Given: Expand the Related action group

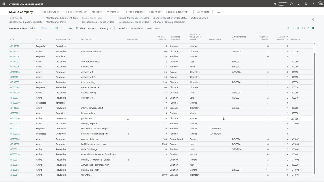Looking at the screenshot, I should pos(122,28).
